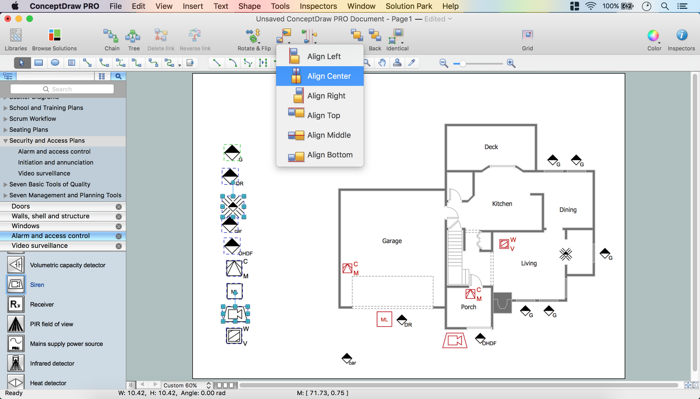Choose Align Center from dropdown

320,76
